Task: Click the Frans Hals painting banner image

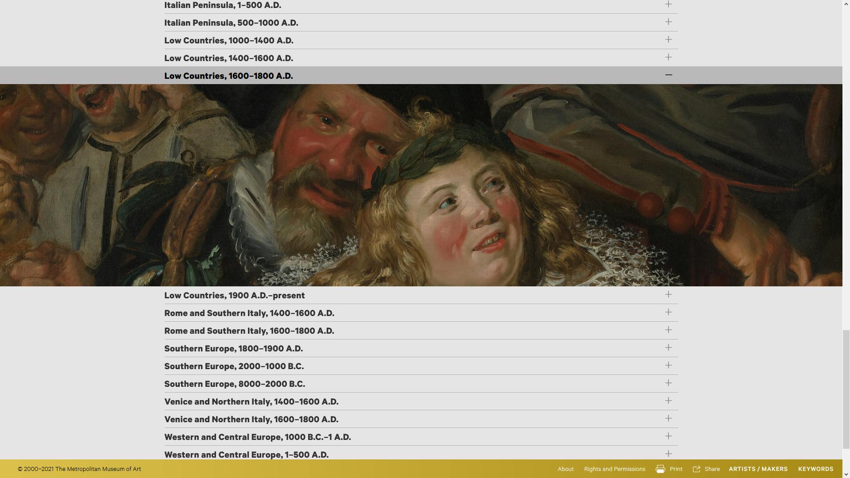Action: pyautogui.click(x=421, y=185)
